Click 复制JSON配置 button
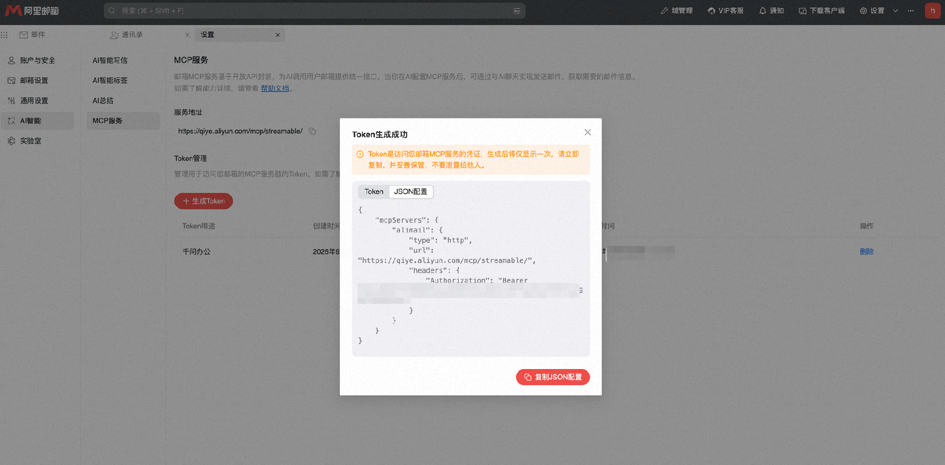 [553, 377]
